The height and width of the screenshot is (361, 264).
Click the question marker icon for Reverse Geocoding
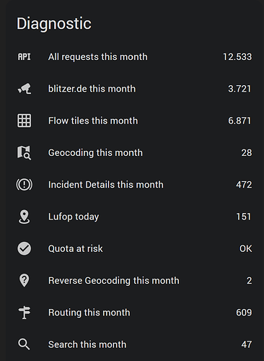(x=25, y=281)
